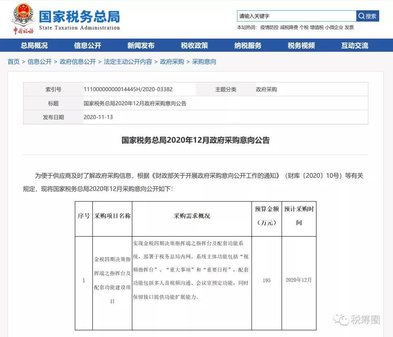This screenshot has width=393, height=337.
Task: Click the 政府采购 topic category value
Action: 266,89
